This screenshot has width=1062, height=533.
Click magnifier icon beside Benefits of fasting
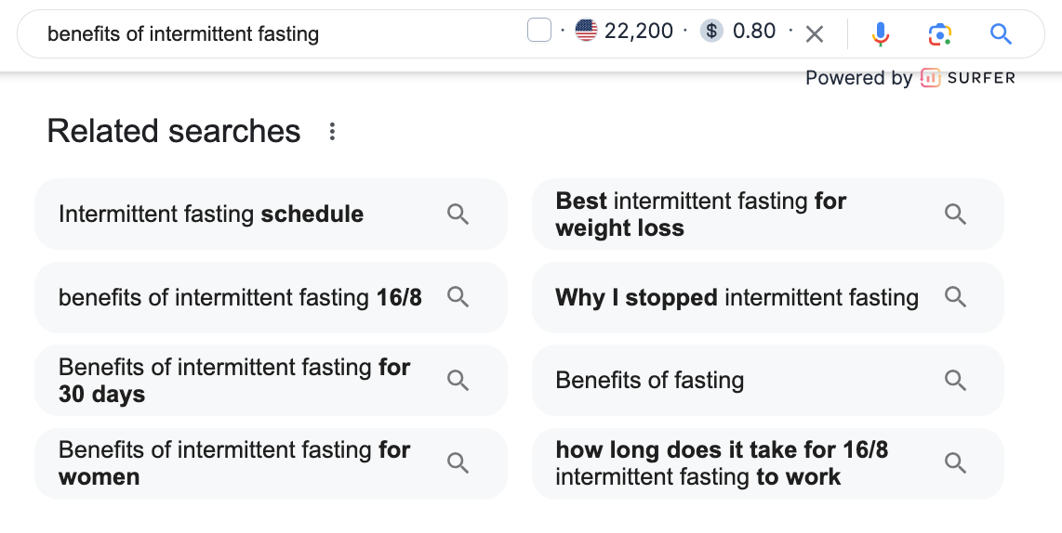[x=955, y=380]
